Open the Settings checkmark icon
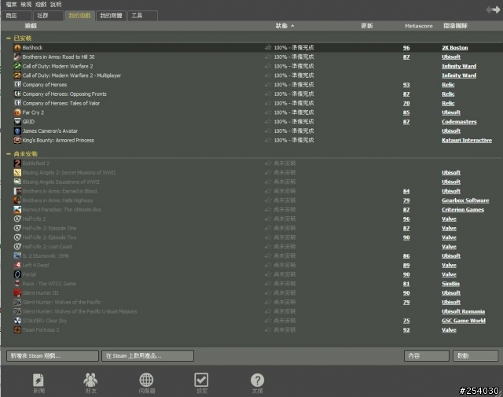503x397 pixels. [201, 380]
